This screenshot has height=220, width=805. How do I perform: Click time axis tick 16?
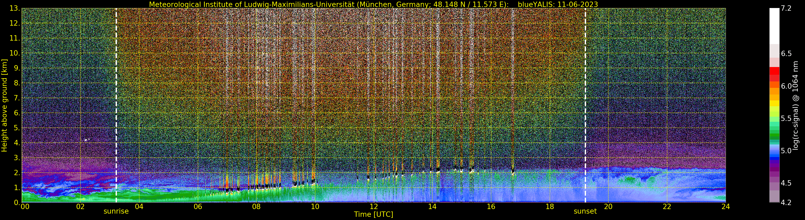(491, 207)
